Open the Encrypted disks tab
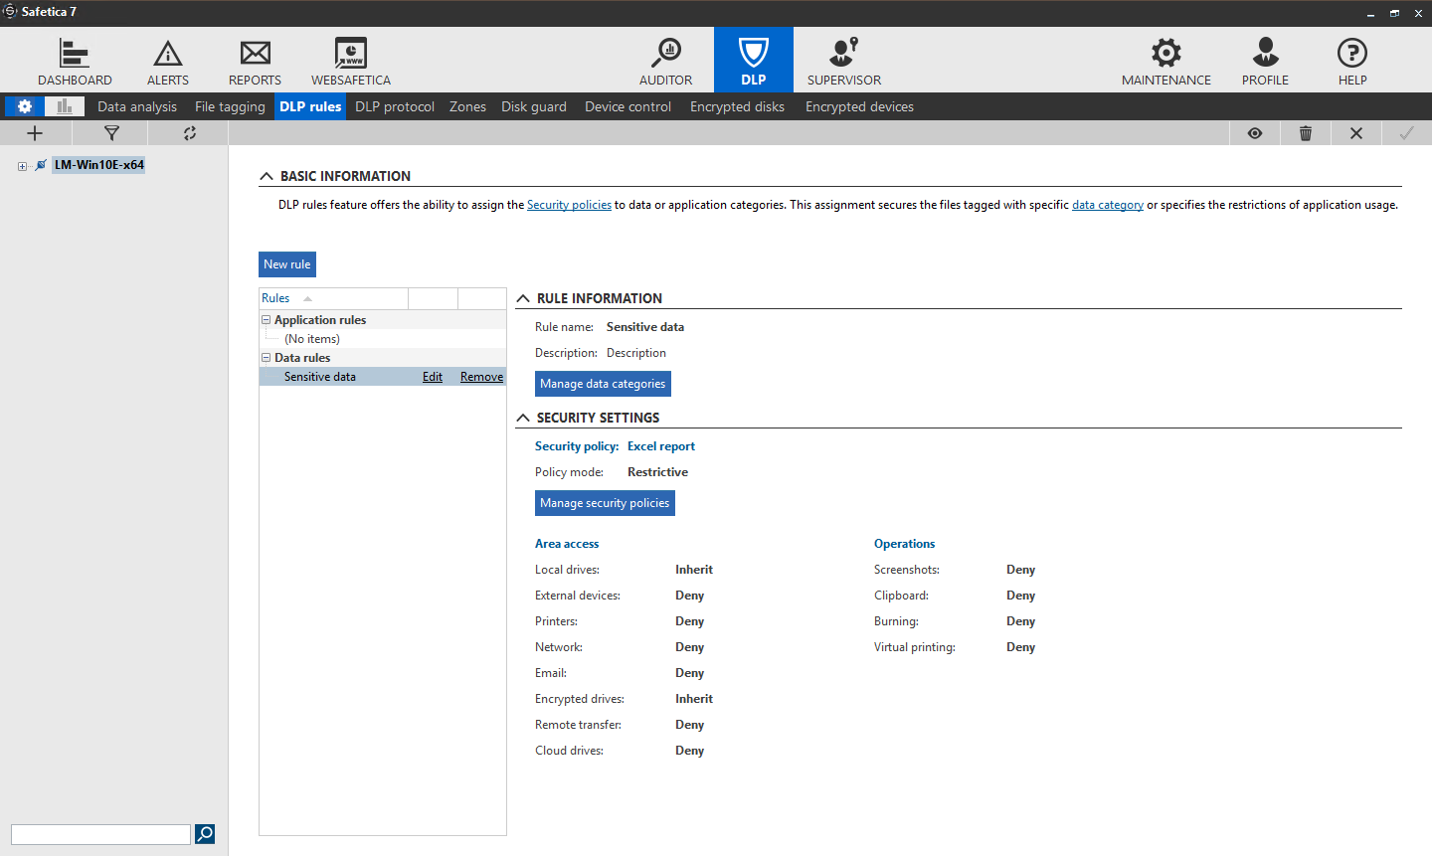 point(737,106)
